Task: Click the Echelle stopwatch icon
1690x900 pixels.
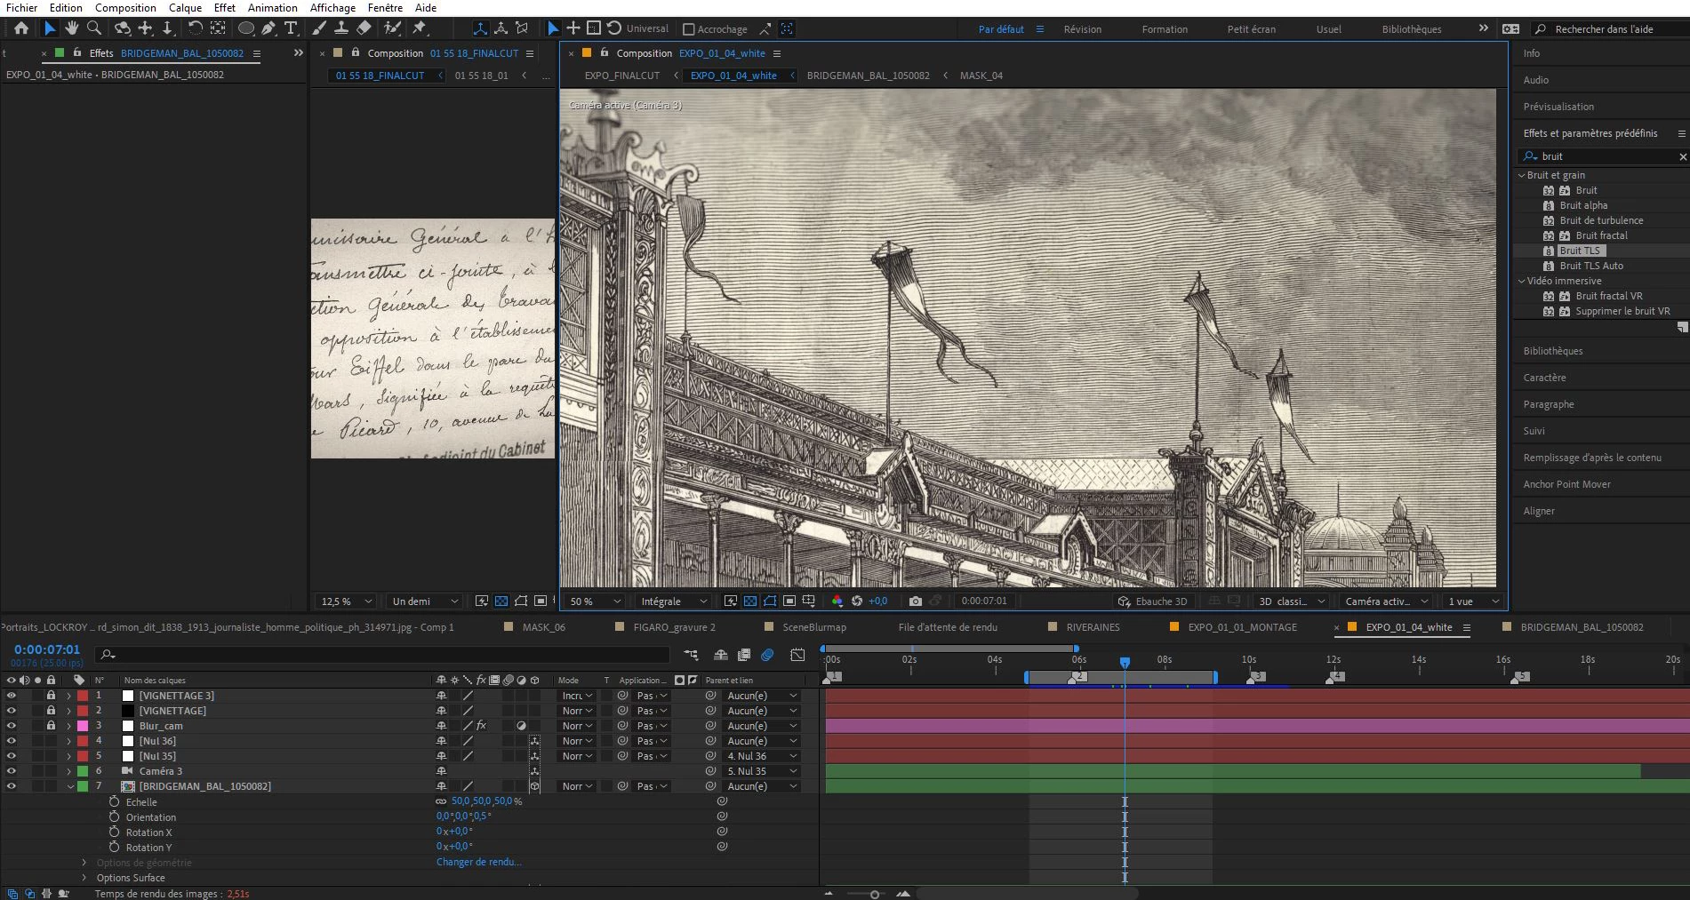Action: coord(114,801)
